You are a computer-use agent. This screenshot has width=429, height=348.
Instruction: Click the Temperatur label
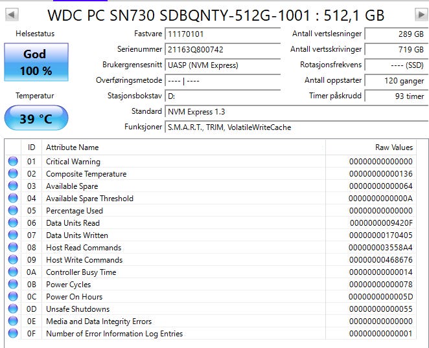(x=35, y=96)
